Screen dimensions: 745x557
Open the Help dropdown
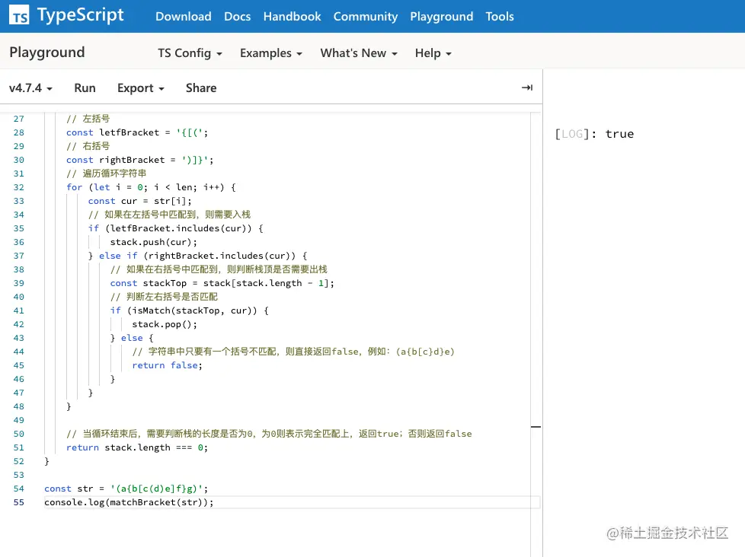coord(433,53)
